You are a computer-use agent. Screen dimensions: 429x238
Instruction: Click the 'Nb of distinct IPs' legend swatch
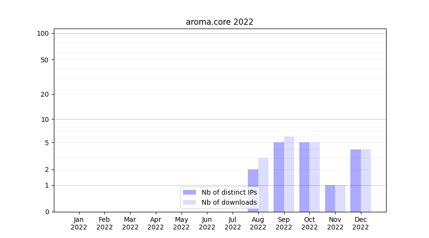189,192
